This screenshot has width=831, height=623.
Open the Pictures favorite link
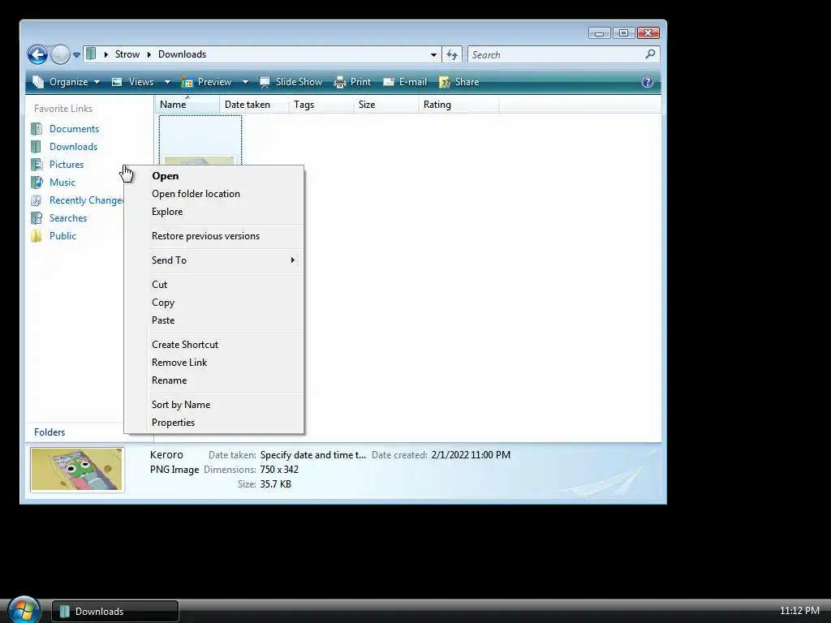coord(67,165)
